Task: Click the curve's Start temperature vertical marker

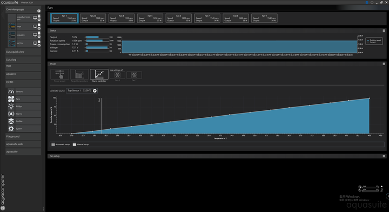Action: (101, 116)
